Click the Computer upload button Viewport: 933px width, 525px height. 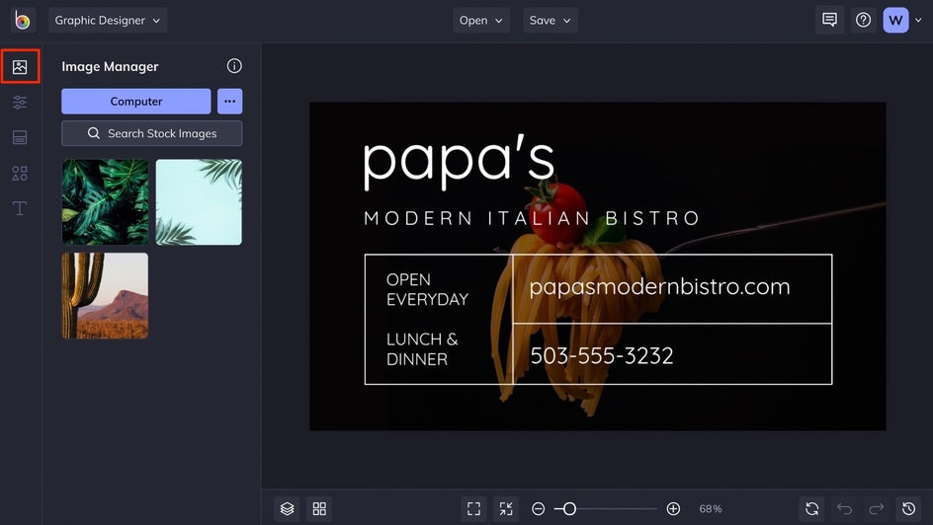click(136, 101)
